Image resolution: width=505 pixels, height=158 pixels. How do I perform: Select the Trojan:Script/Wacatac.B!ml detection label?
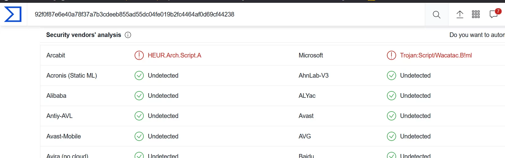coord(436,55)
